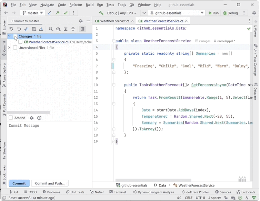Image resolution: width=260 pixels, height=201 pixels.
Task: Open the Refactor menu
Action: click(76, 5)
